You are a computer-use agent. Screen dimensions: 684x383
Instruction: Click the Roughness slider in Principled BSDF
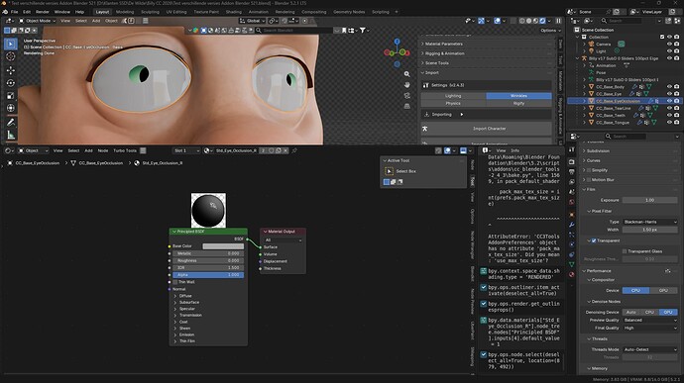208,260
